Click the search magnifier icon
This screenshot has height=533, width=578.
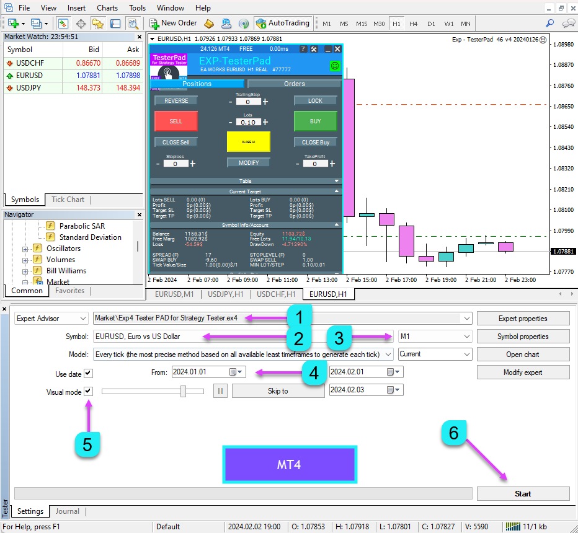coord(548,22)
